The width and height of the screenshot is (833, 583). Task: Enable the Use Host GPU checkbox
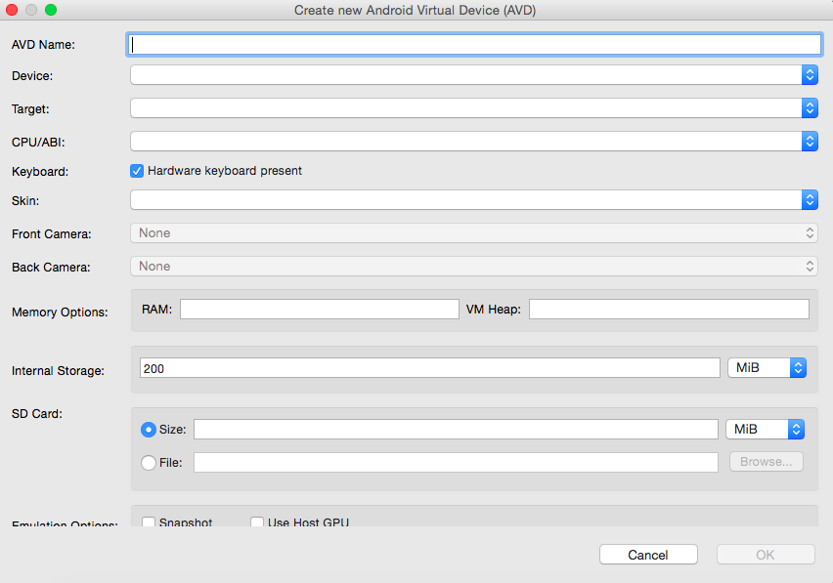pyautogui.click(x=257, y=522)
